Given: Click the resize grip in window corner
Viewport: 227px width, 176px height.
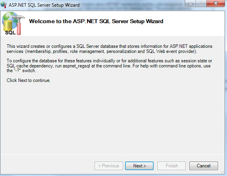Looking at the screenshot, I should click(223, 172).
